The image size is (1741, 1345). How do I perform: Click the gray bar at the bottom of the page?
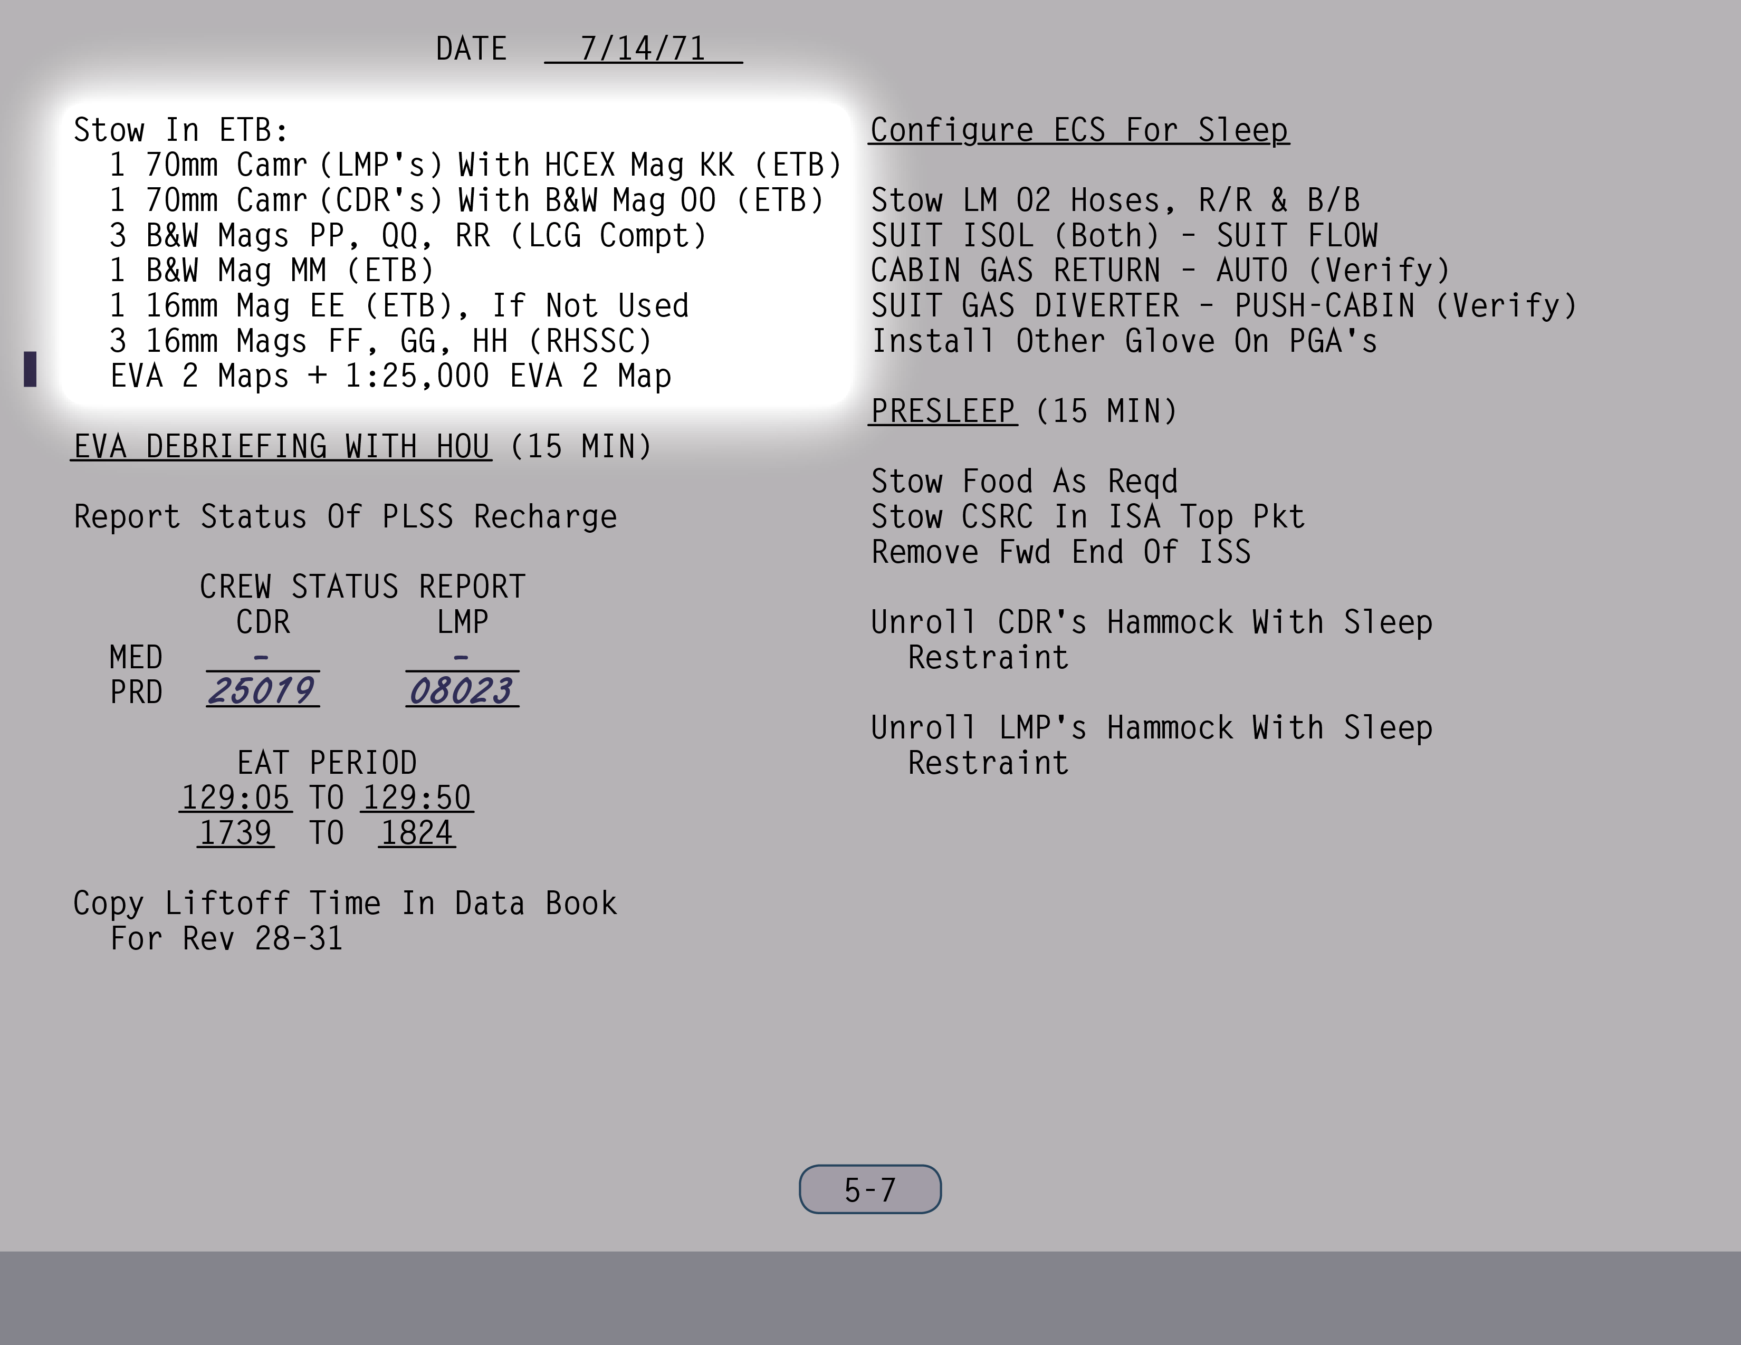point(870,1297)
